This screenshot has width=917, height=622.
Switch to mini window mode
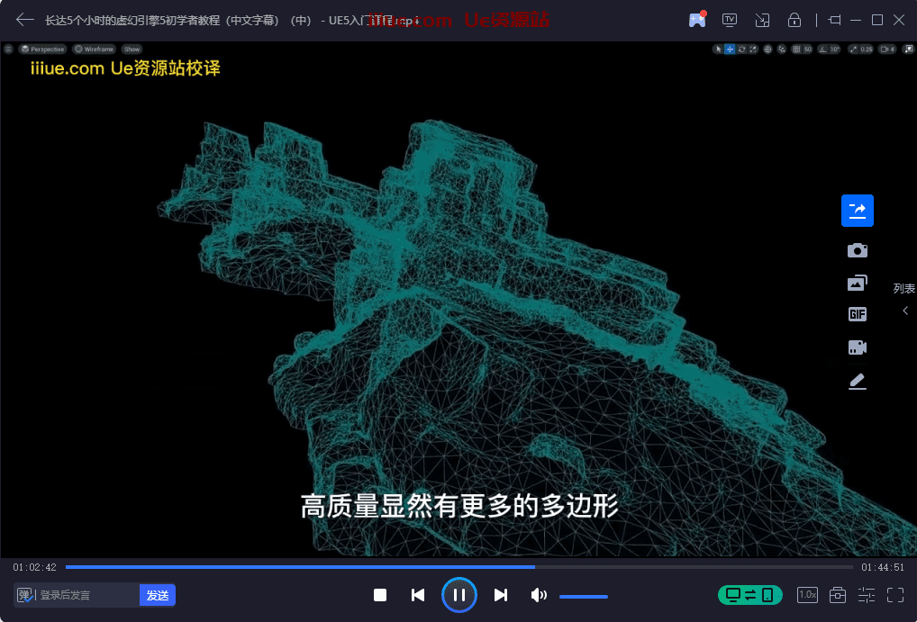click(x=762, y=20)
